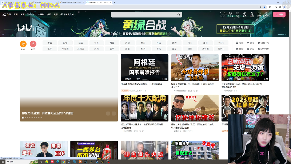This screenshot has height=164, width=291.
Task: Open 番剧 in the top navigation bar
Action: tap(16, 14)
